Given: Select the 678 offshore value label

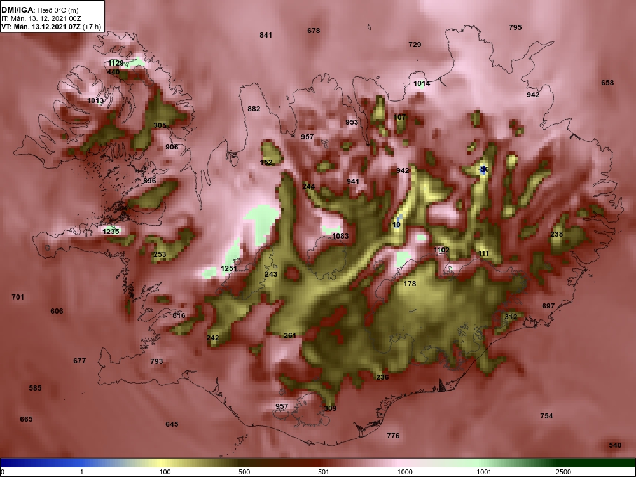Looking at the screenshot, I should [314, 31].
